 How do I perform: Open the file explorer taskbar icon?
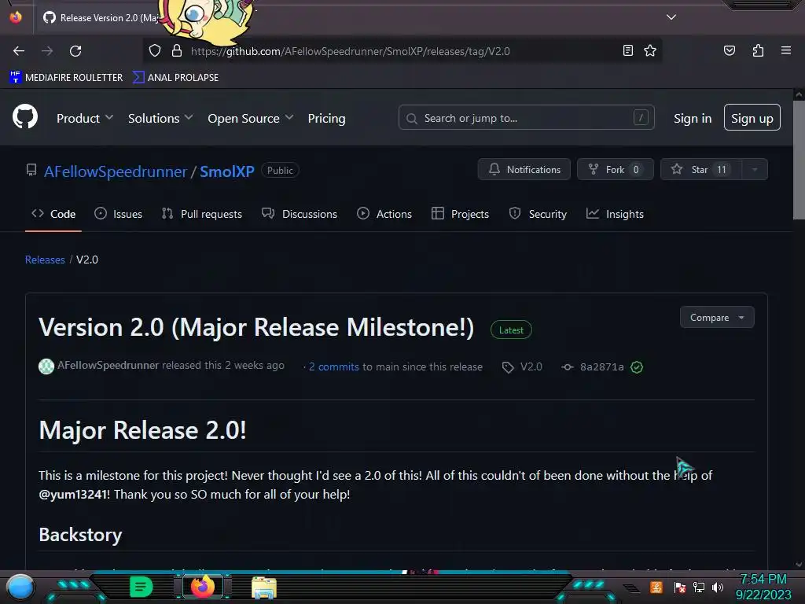(264, 587)
